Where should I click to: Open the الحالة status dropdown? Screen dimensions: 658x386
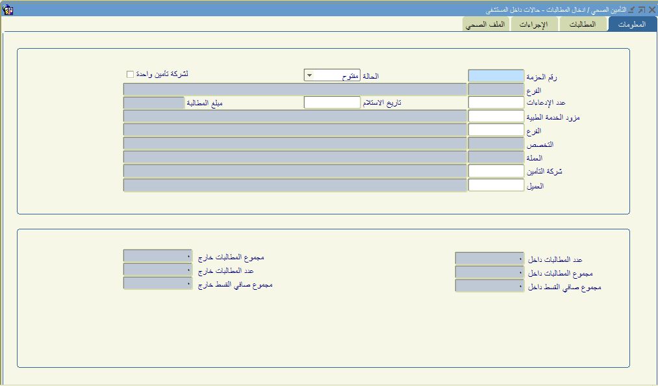[x=309, y=75]
